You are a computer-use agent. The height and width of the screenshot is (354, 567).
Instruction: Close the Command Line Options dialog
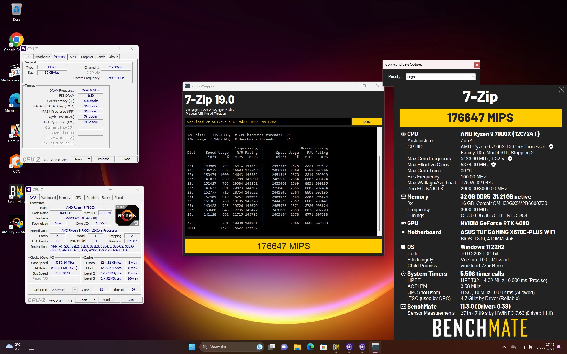point(477,65)
